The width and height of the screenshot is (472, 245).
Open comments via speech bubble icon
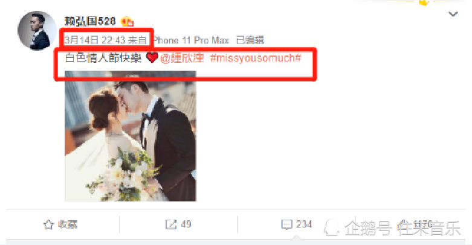(x=286, y=224)
